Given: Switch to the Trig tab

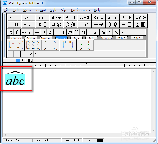Looking at the screenshot, I should pyautogui.click(x=92, y=38).
